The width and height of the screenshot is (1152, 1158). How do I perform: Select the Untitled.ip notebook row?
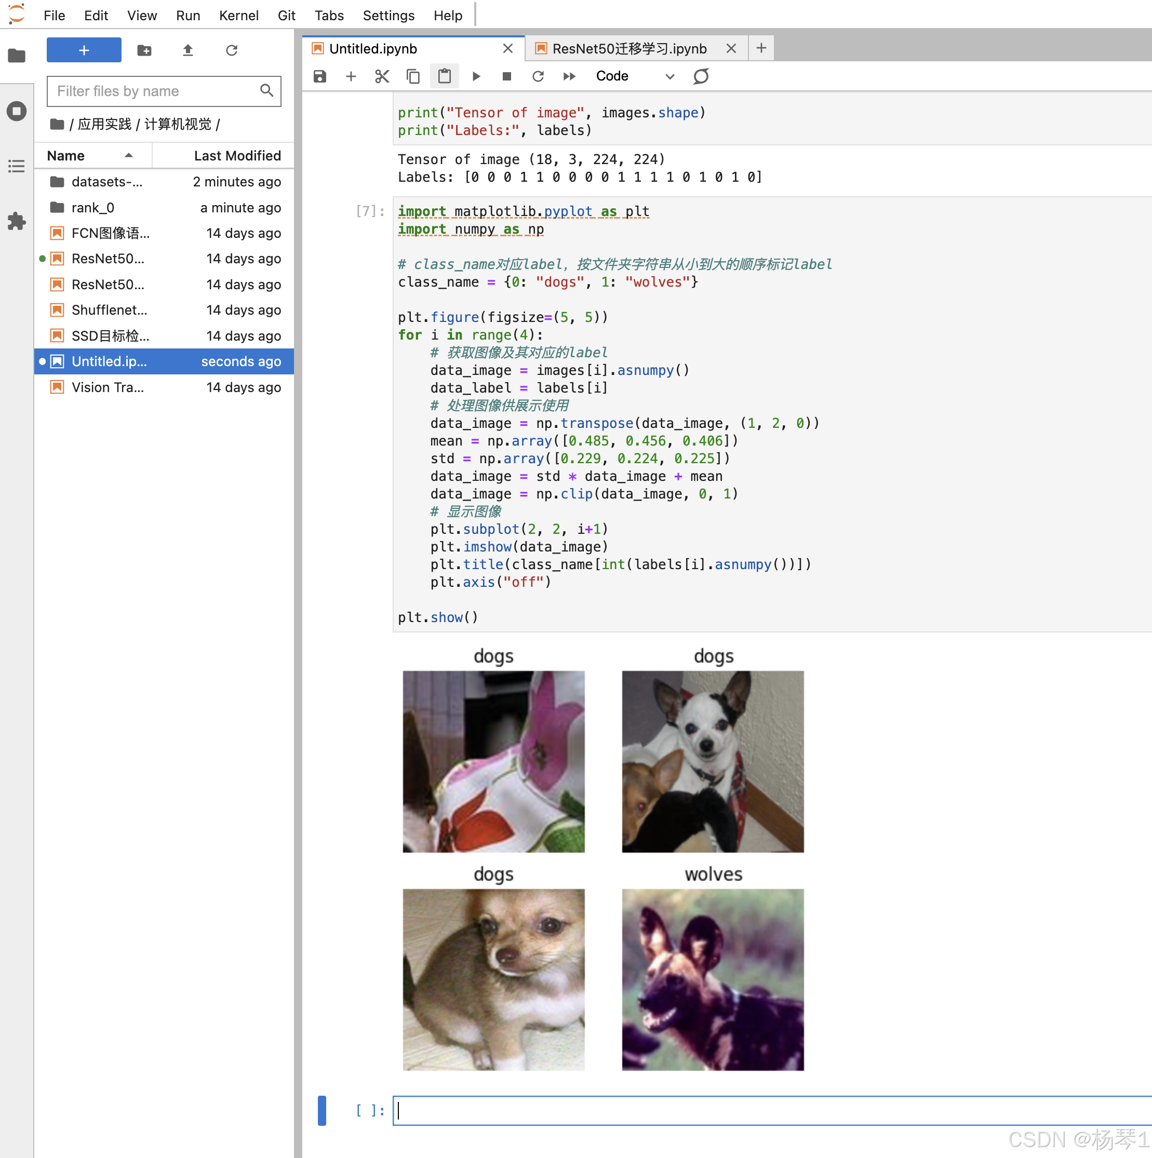pos(164,361)
